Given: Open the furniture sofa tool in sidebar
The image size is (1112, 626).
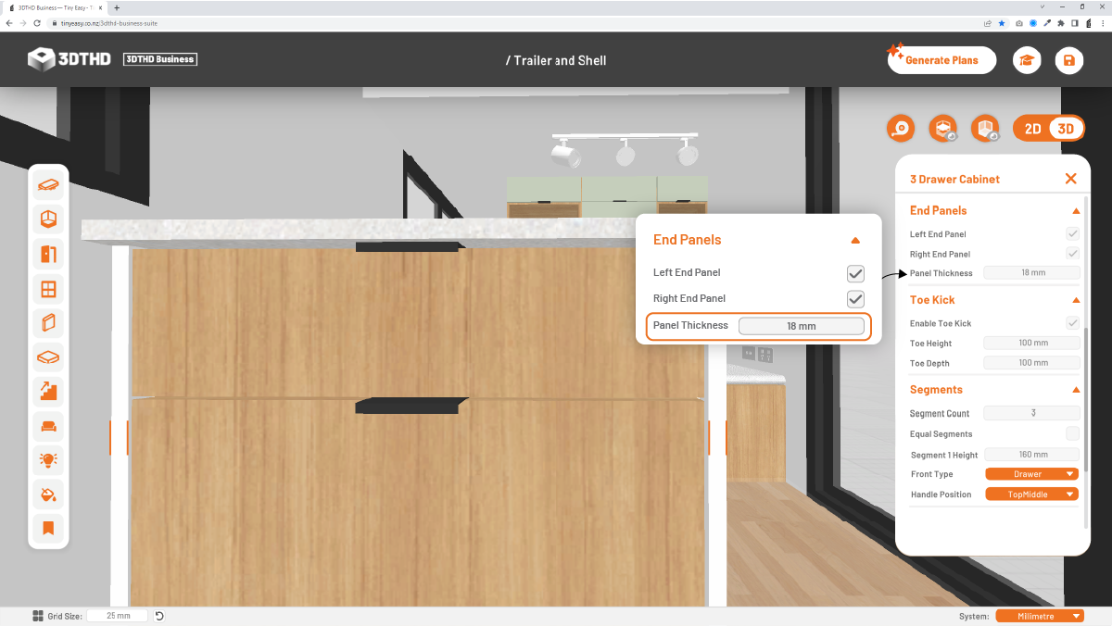Looking at the screenshot, I should pyautogui.click(x=48, y=426).
